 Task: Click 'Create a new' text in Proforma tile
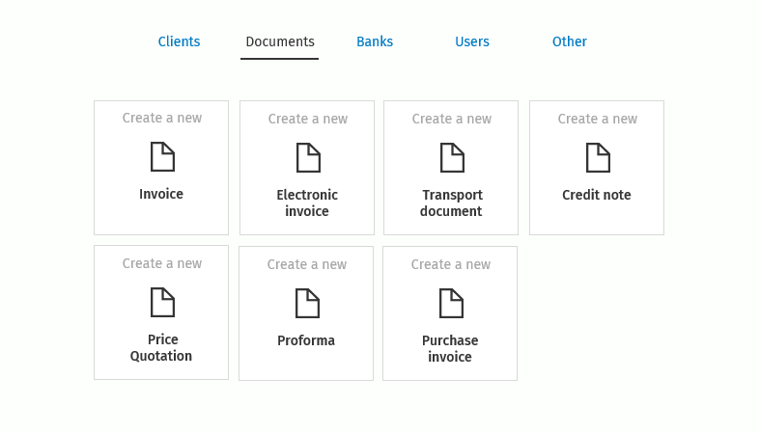[x=307, y=264]
